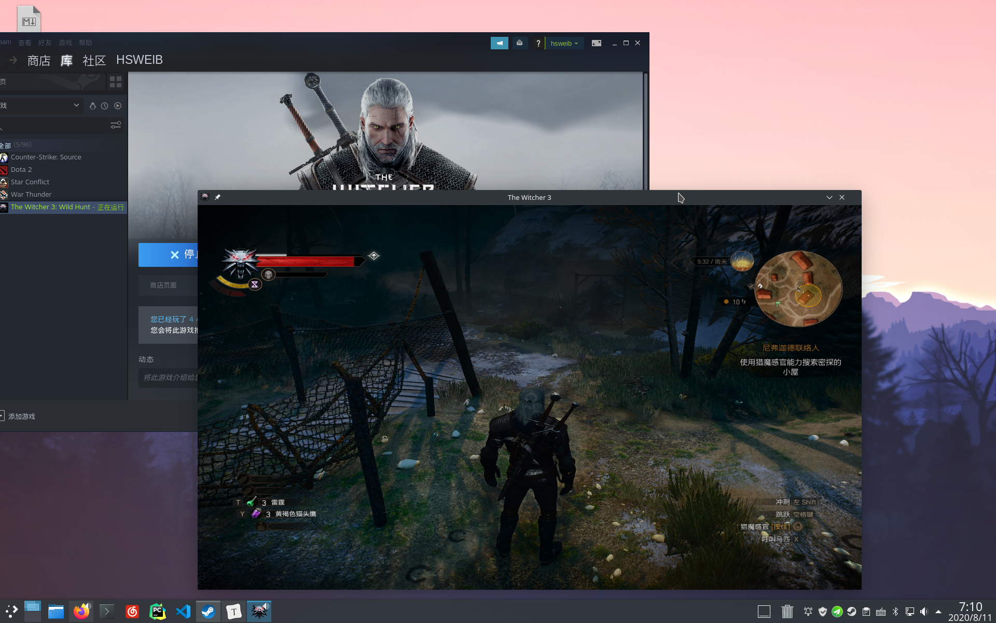Switch to Steam window in taskbar
This screenshot has width=996, height=623.
click(x=209, y=611)
